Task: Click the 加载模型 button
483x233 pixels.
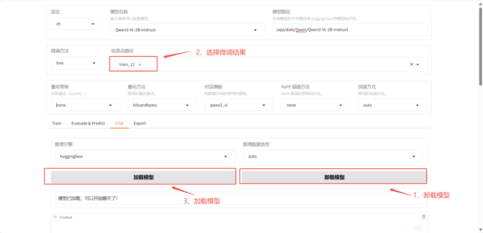Action: (143, 177)
